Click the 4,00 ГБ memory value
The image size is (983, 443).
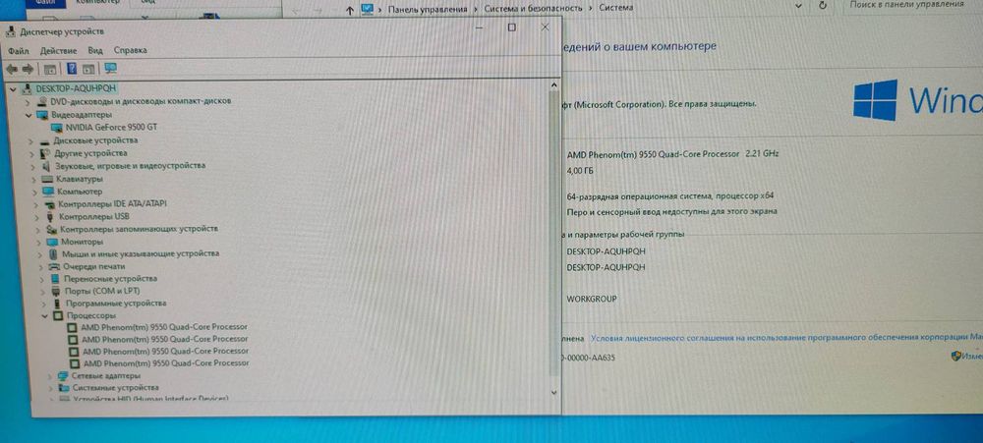point(580,171)
